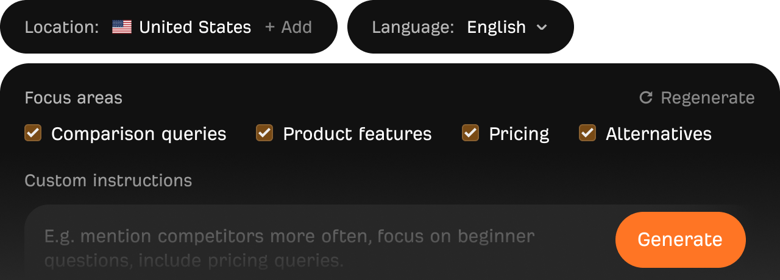780x280 pixels.
Task: Untick the Alternatives checkbox
Action: point(587,133)
